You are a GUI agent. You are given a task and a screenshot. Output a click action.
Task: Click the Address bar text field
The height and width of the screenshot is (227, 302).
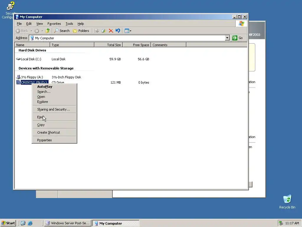[x=127, y=38]
